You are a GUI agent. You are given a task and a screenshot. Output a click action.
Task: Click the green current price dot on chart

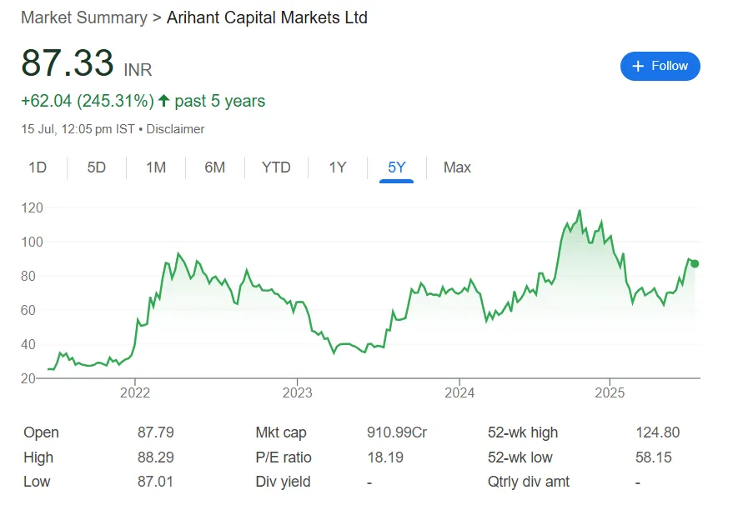tap(695, 264)
